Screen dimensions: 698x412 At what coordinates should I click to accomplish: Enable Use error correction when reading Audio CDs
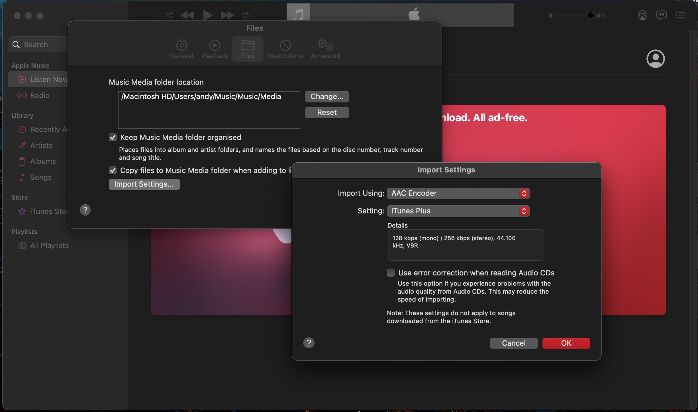pos(390,272)
